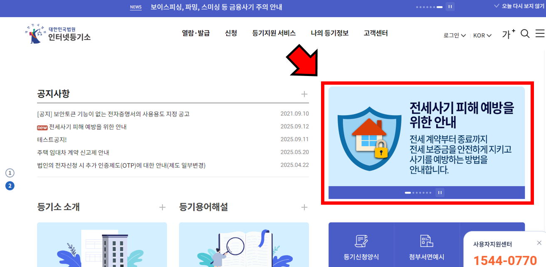Open the search magnifier icon in header
This screenshot has height=267, width=546.
click(525, 34)
